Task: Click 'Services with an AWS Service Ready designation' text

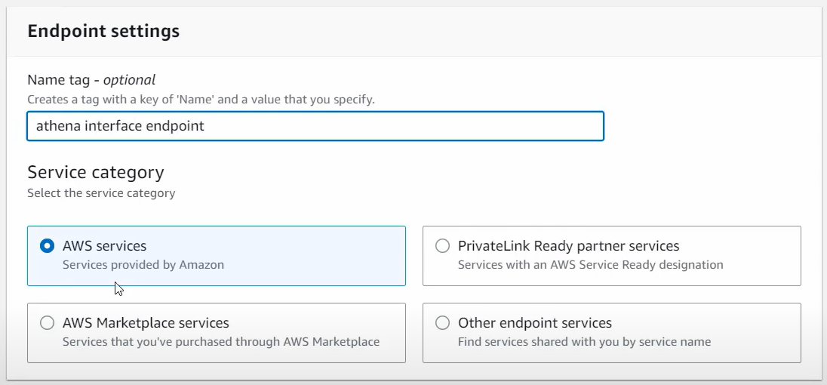Action: (590, 265)
